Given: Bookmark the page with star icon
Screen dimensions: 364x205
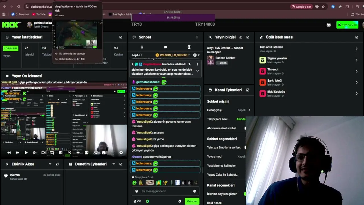Looking at the screenshot, I should 323,7.
